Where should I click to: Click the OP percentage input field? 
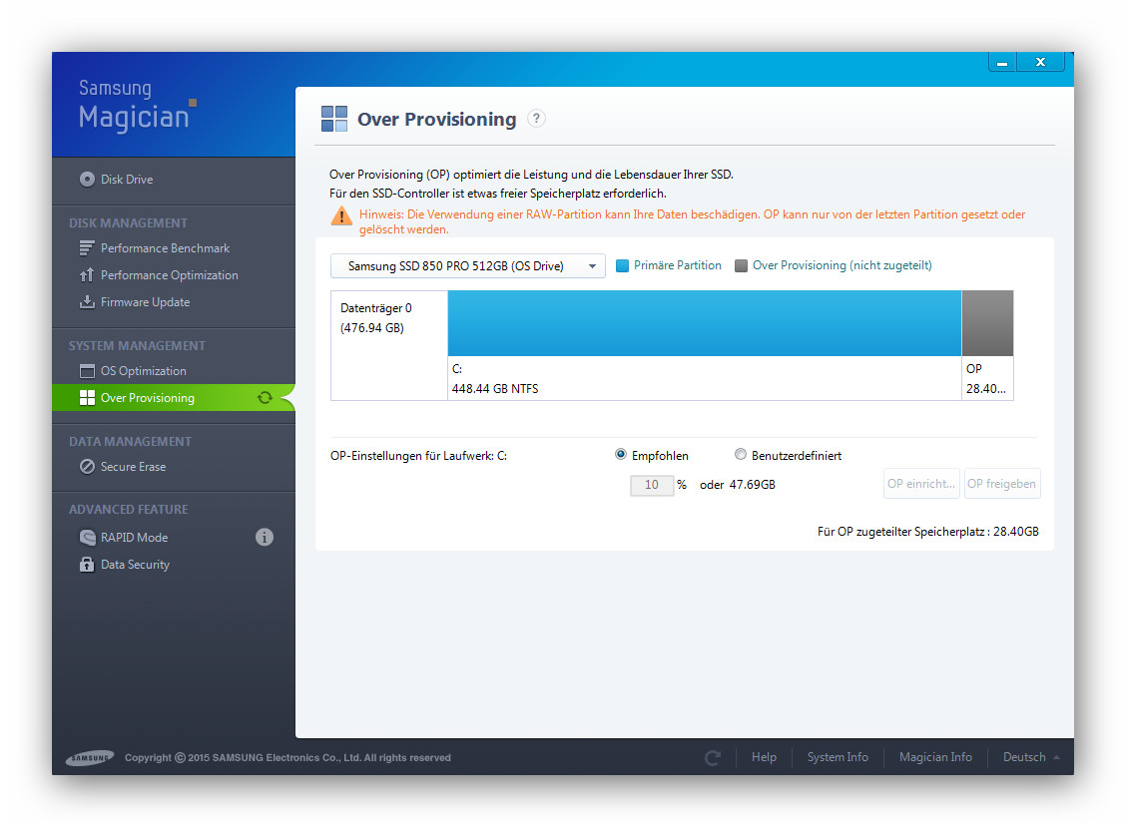(x=652, y=485)
